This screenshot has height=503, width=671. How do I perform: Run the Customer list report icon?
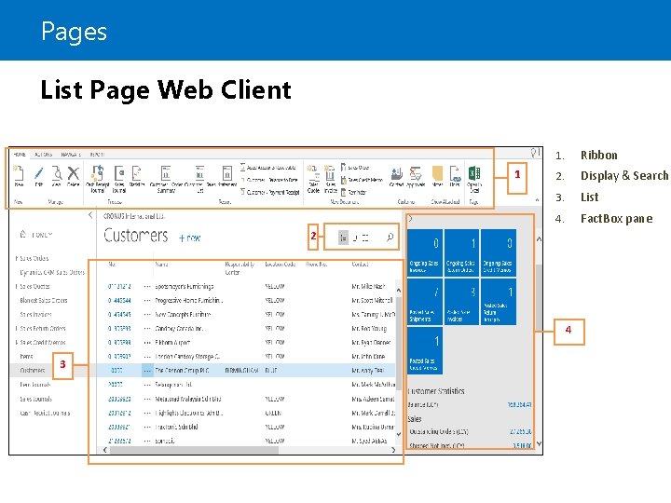point(199,178)
